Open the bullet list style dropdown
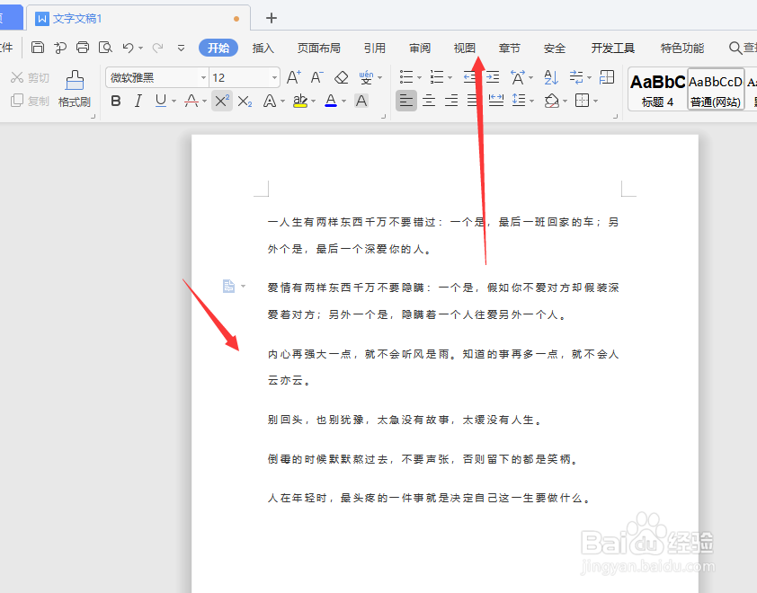This screenshot has width=757, height=593. [419, 78]
